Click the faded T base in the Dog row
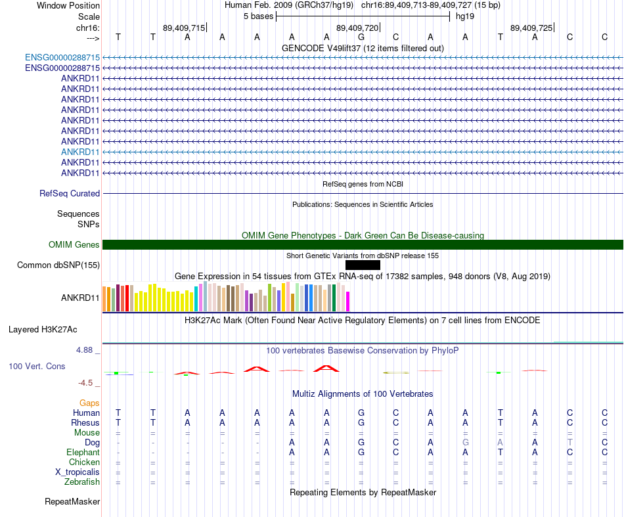This screenshot has width=624, height=517. click(x=569, y=443)
